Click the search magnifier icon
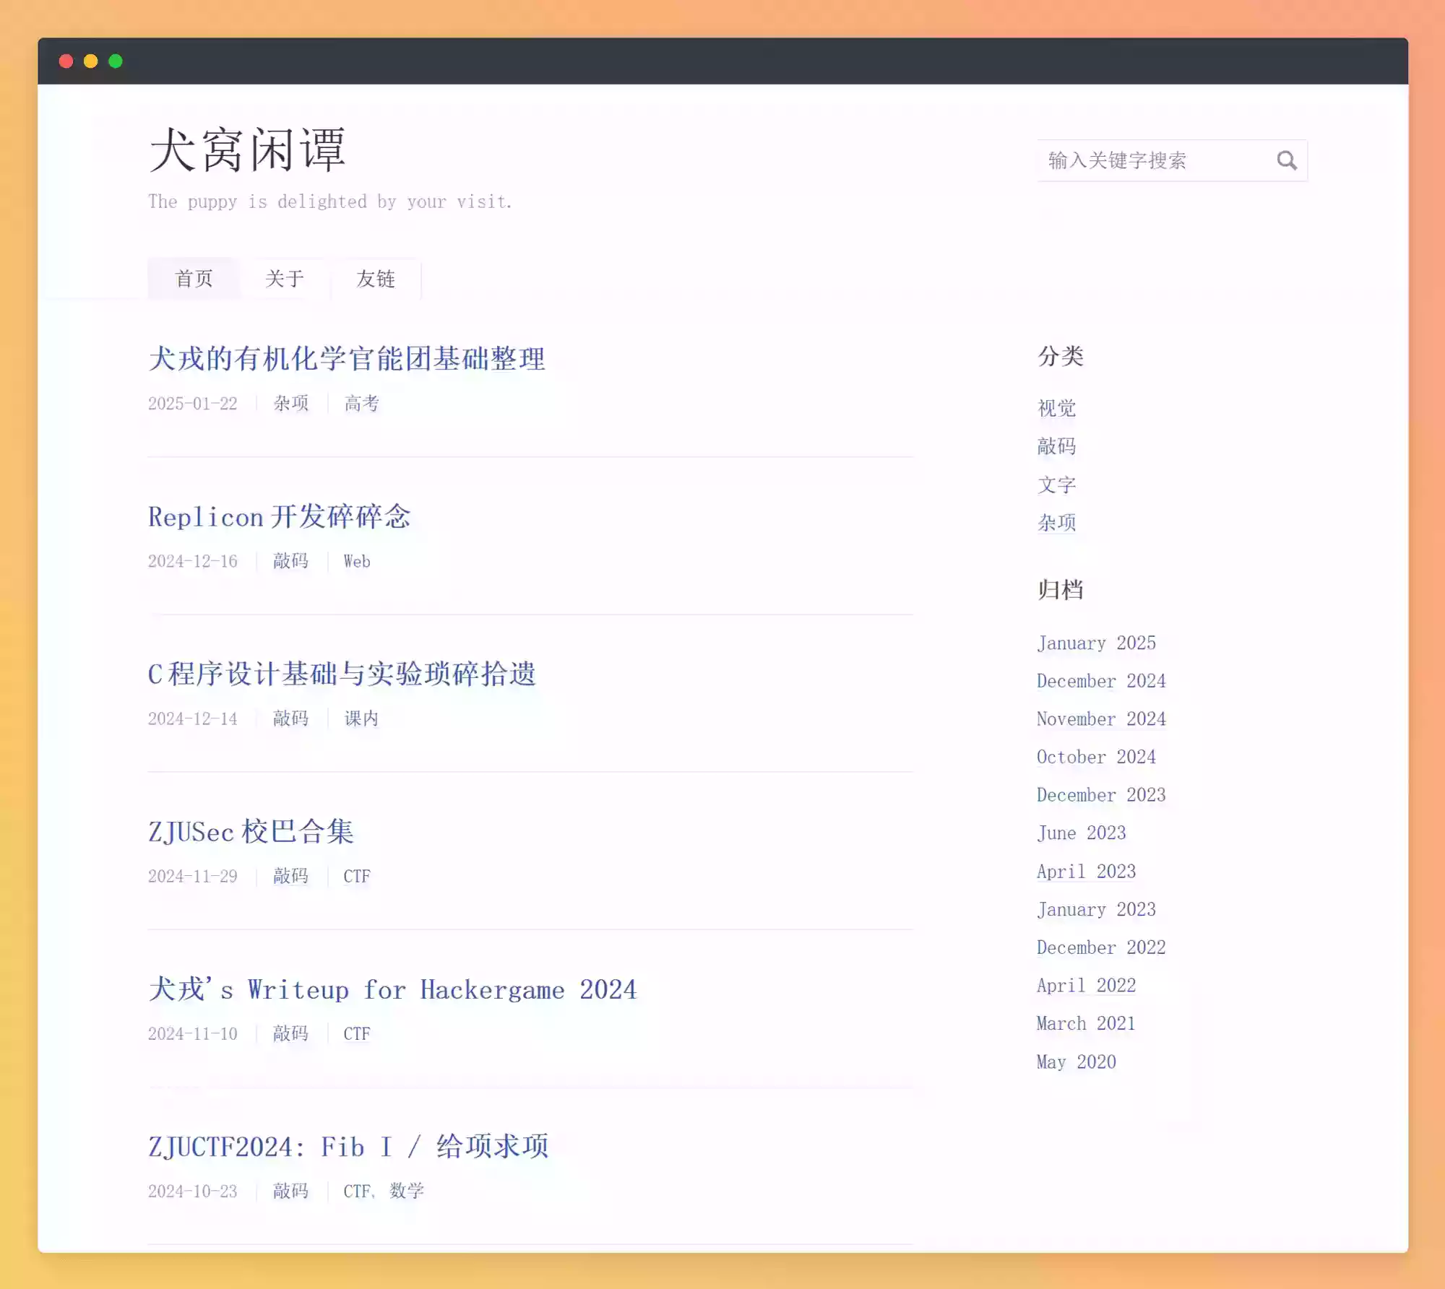 click(x=1288, y=160)
